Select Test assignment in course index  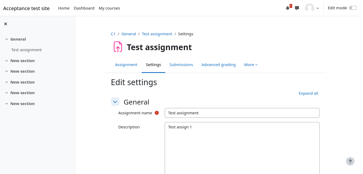(27, 50)
